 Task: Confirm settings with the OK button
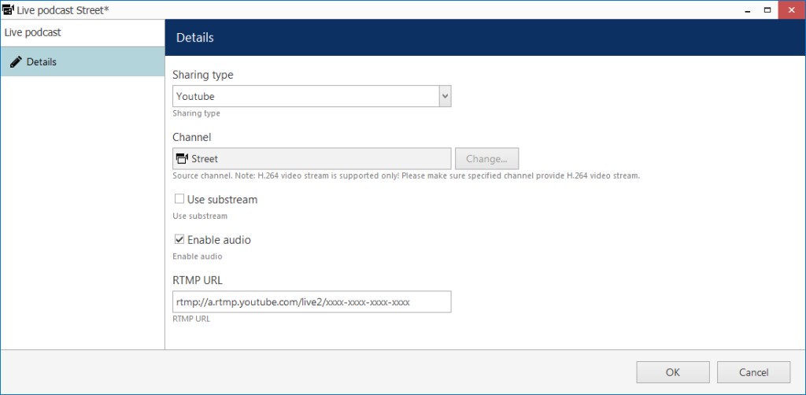click(x=673, y=372)
